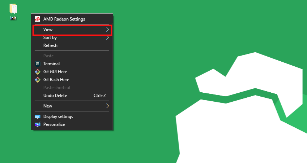Launch Terminal from the context menu

point(72,63)
